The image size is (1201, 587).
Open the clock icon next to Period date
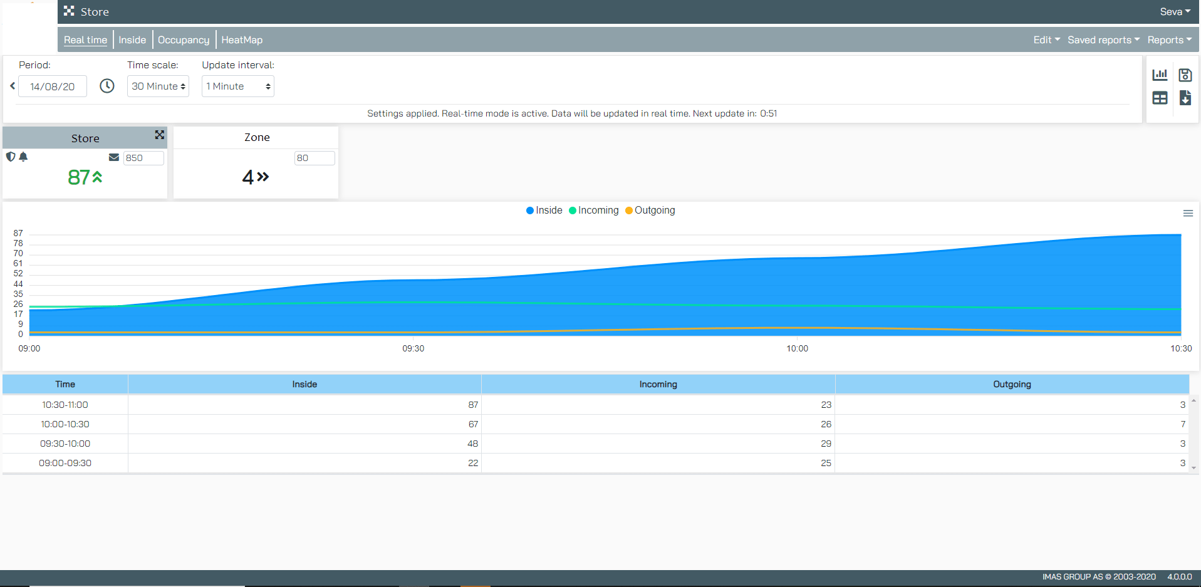(x=107, y=86)
